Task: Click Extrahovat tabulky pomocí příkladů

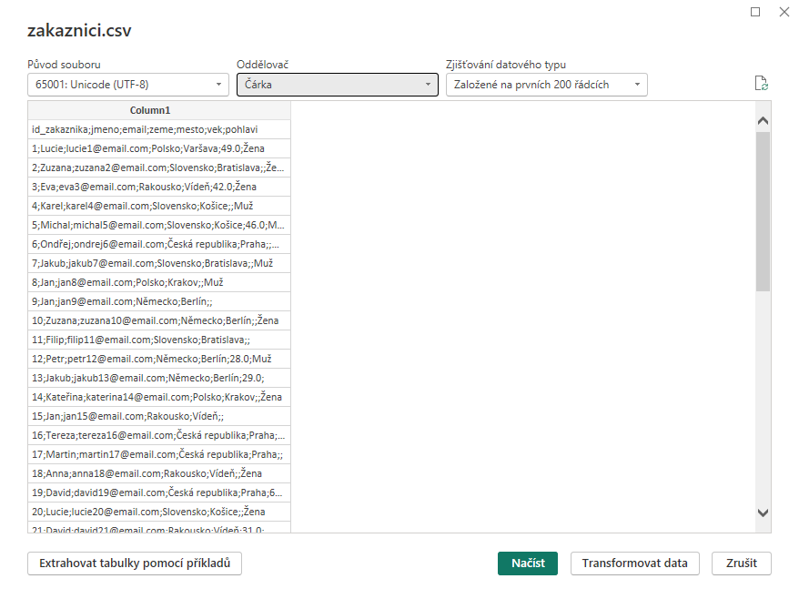Action: [135, 563]
